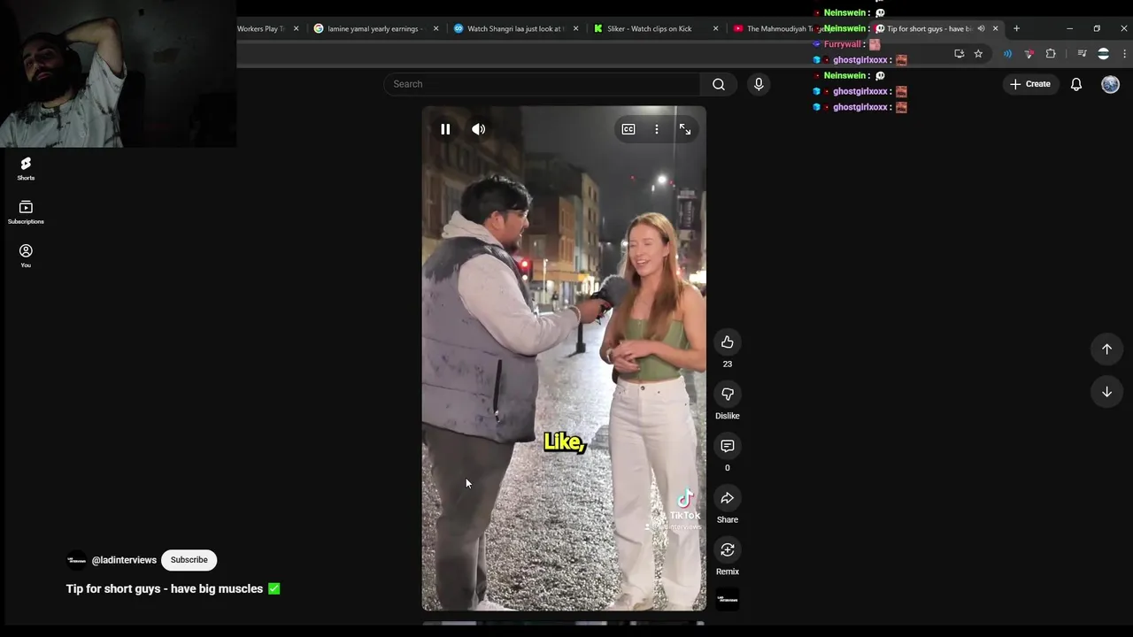Screen dimensions: 1133x637
Task: Open the browser media controls icon
Action: click(x=1082, y=54)
